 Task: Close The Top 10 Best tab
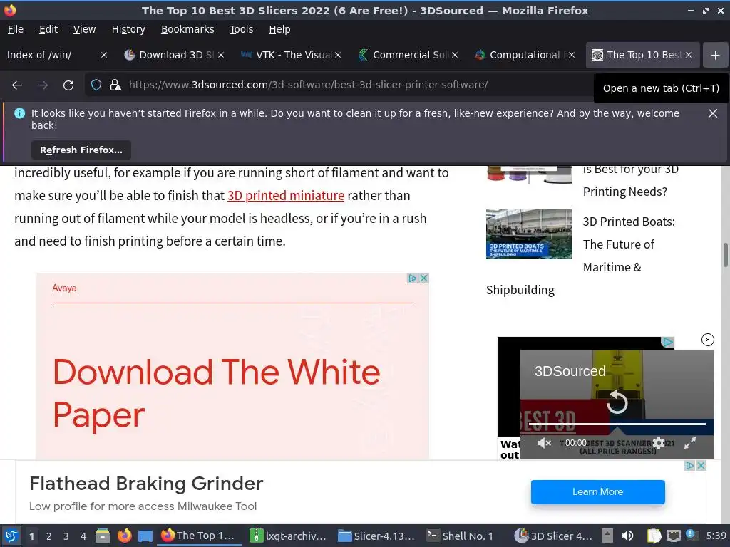(689, 55)
